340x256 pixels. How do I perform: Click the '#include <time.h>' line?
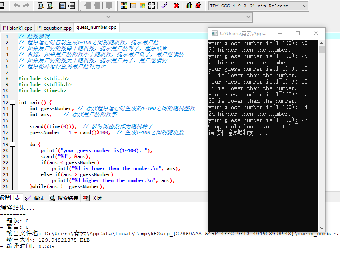(x=42, y=90)
